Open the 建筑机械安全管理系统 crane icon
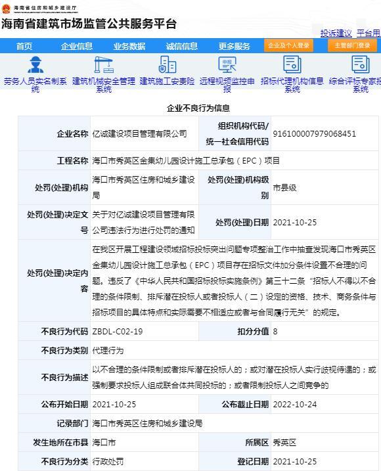381x471 pixels. pos(104,64)
